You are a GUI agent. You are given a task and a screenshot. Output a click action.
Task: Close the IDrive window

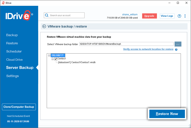186,3
